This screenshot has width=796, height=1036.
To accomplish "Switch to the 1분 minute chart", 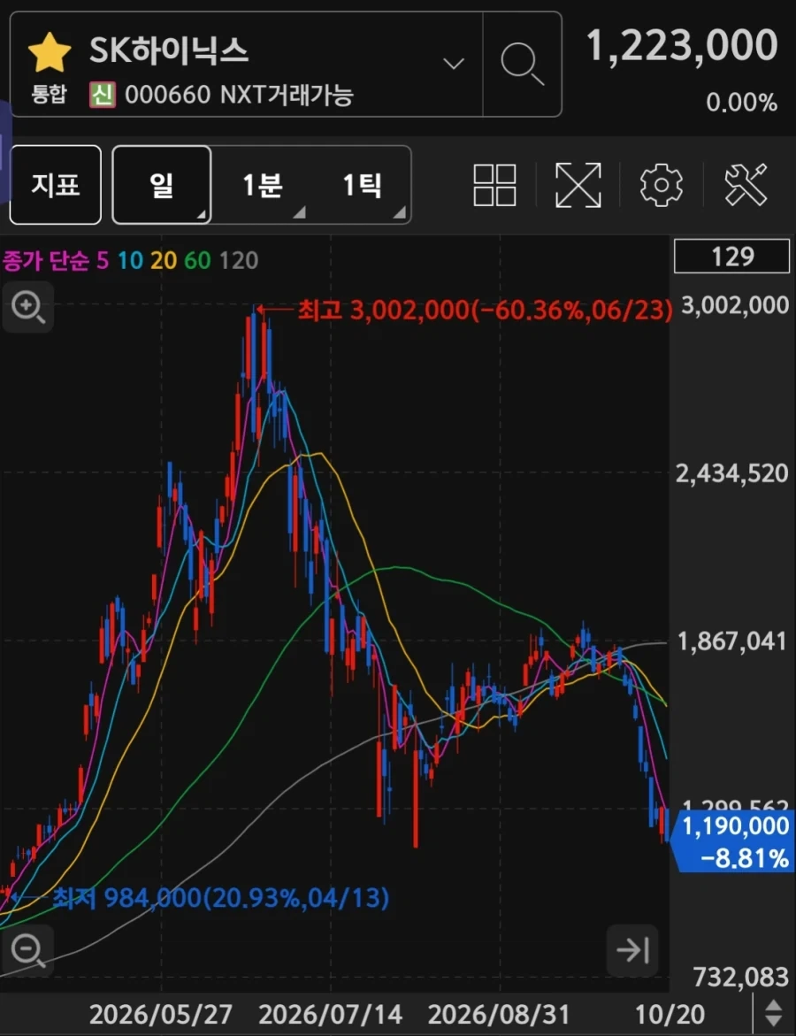I will (x=263, y=185).
